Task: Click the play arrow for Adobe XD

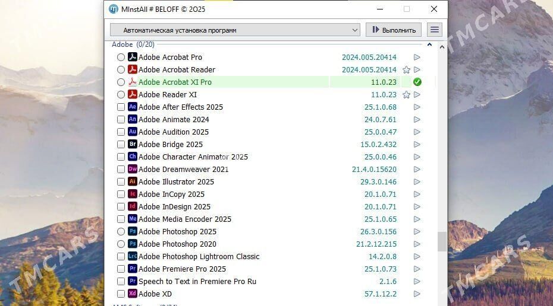Action: (417, 294)
